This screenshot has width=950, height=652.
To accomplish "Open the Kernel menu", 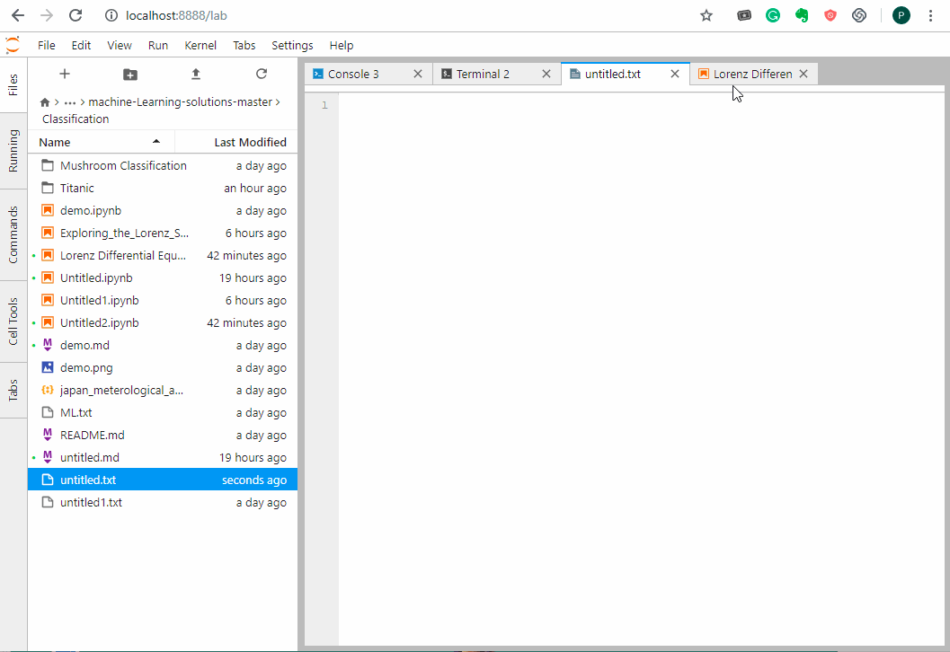I will coord(200,45).
